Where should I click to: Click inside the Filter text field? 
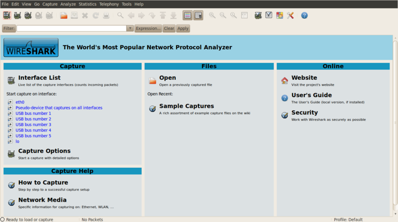coord(72,28)
